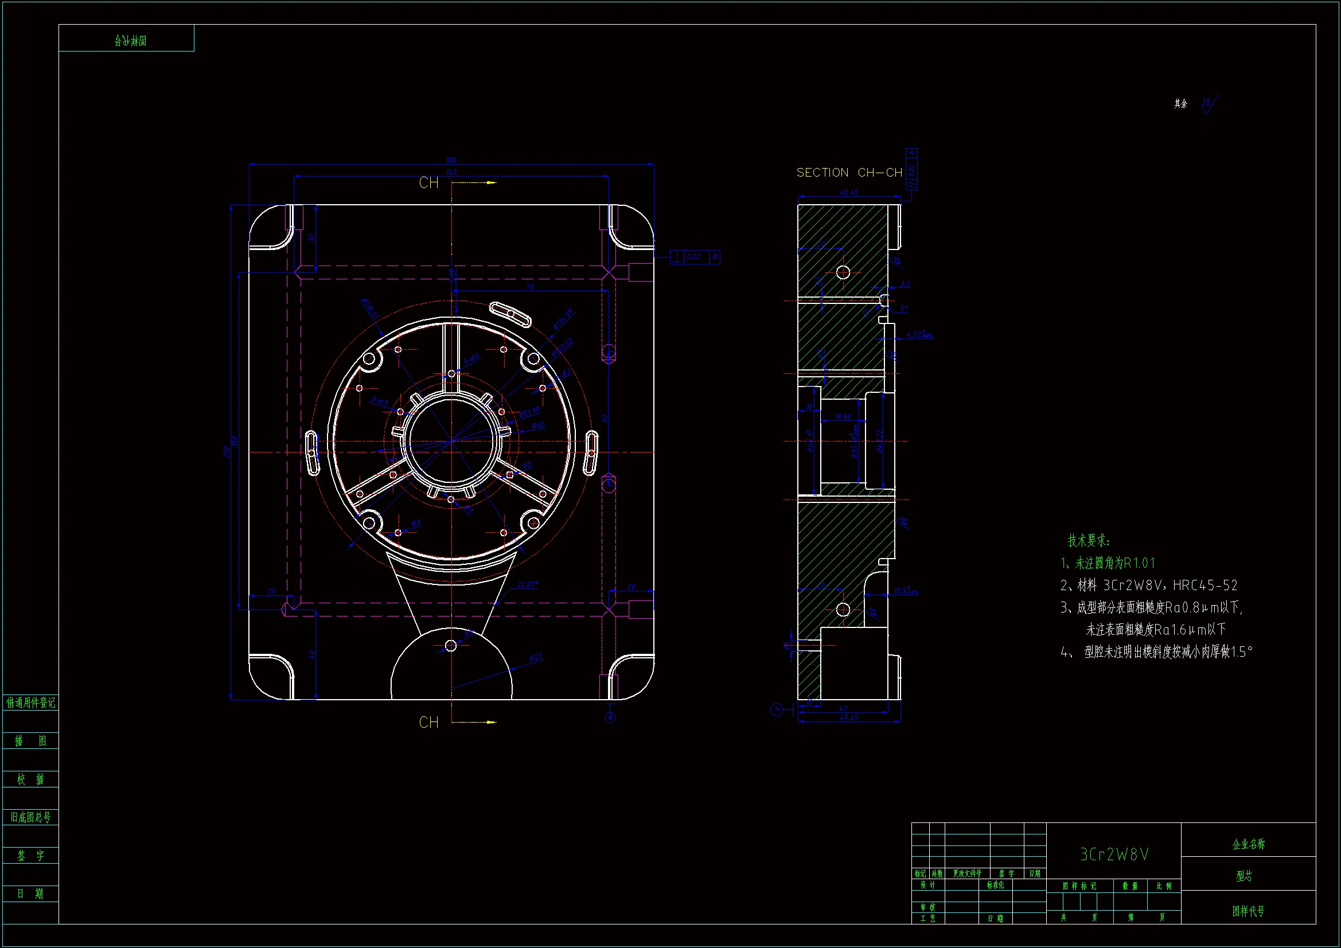
Task: Click the SECTION CH-CH view title
Action: point(849,173)
